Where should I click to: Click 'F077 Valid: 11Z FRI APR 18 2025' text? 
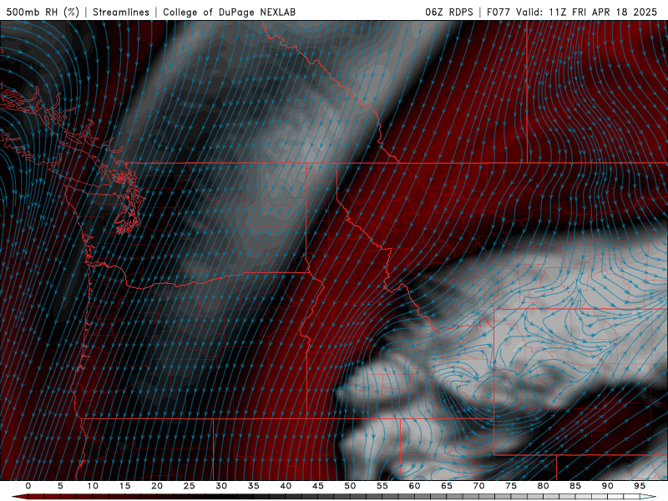572,12
